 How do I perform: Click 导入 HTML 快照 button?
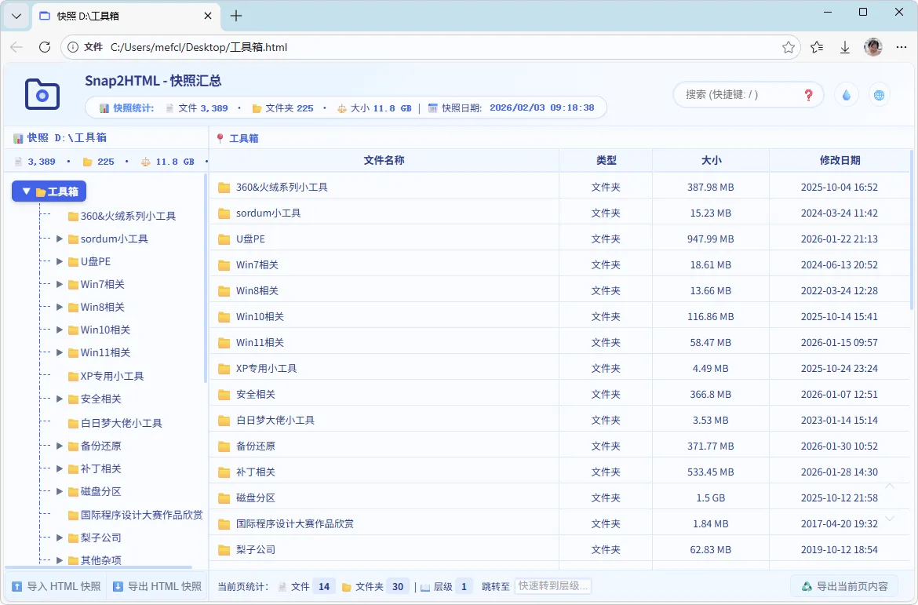(x=56, y=586)
